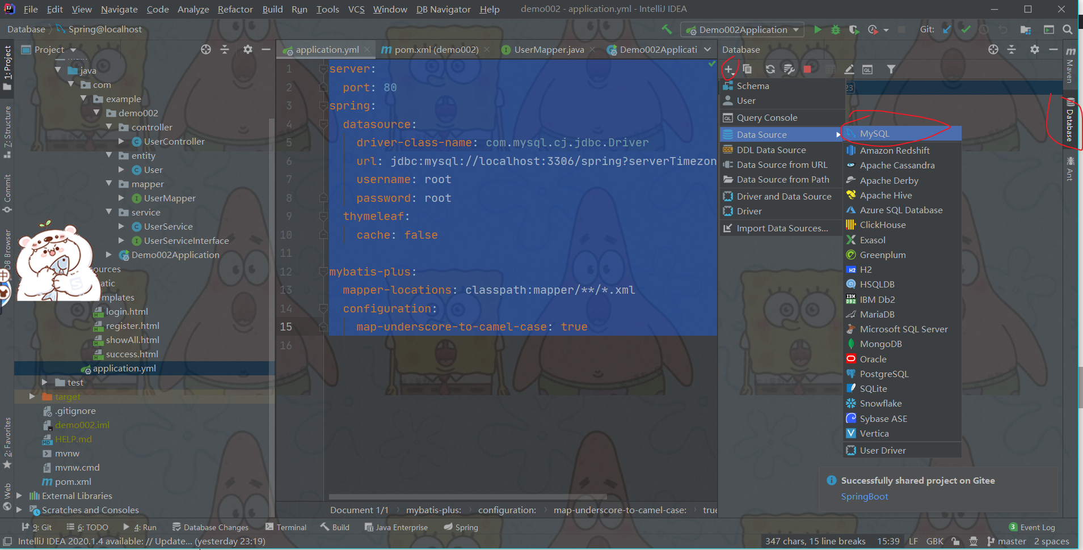1083x550 pixels.
Task: Open the DB Navigator menu
Action: 443,9
